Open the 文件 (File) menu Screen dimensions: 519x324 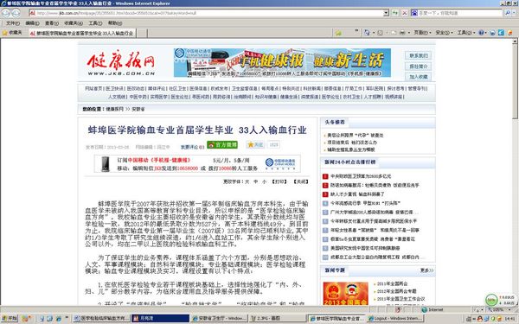13,23
